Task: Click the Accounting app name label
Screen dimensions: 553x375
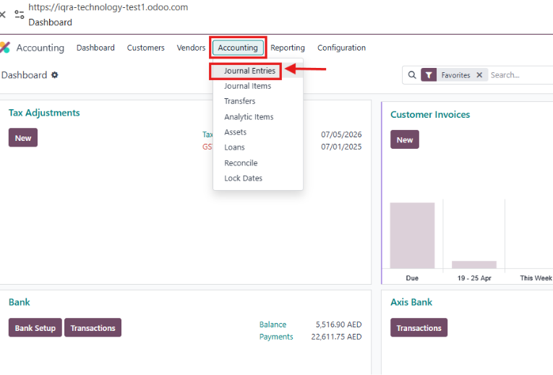Action: click(x=40, y=48)
